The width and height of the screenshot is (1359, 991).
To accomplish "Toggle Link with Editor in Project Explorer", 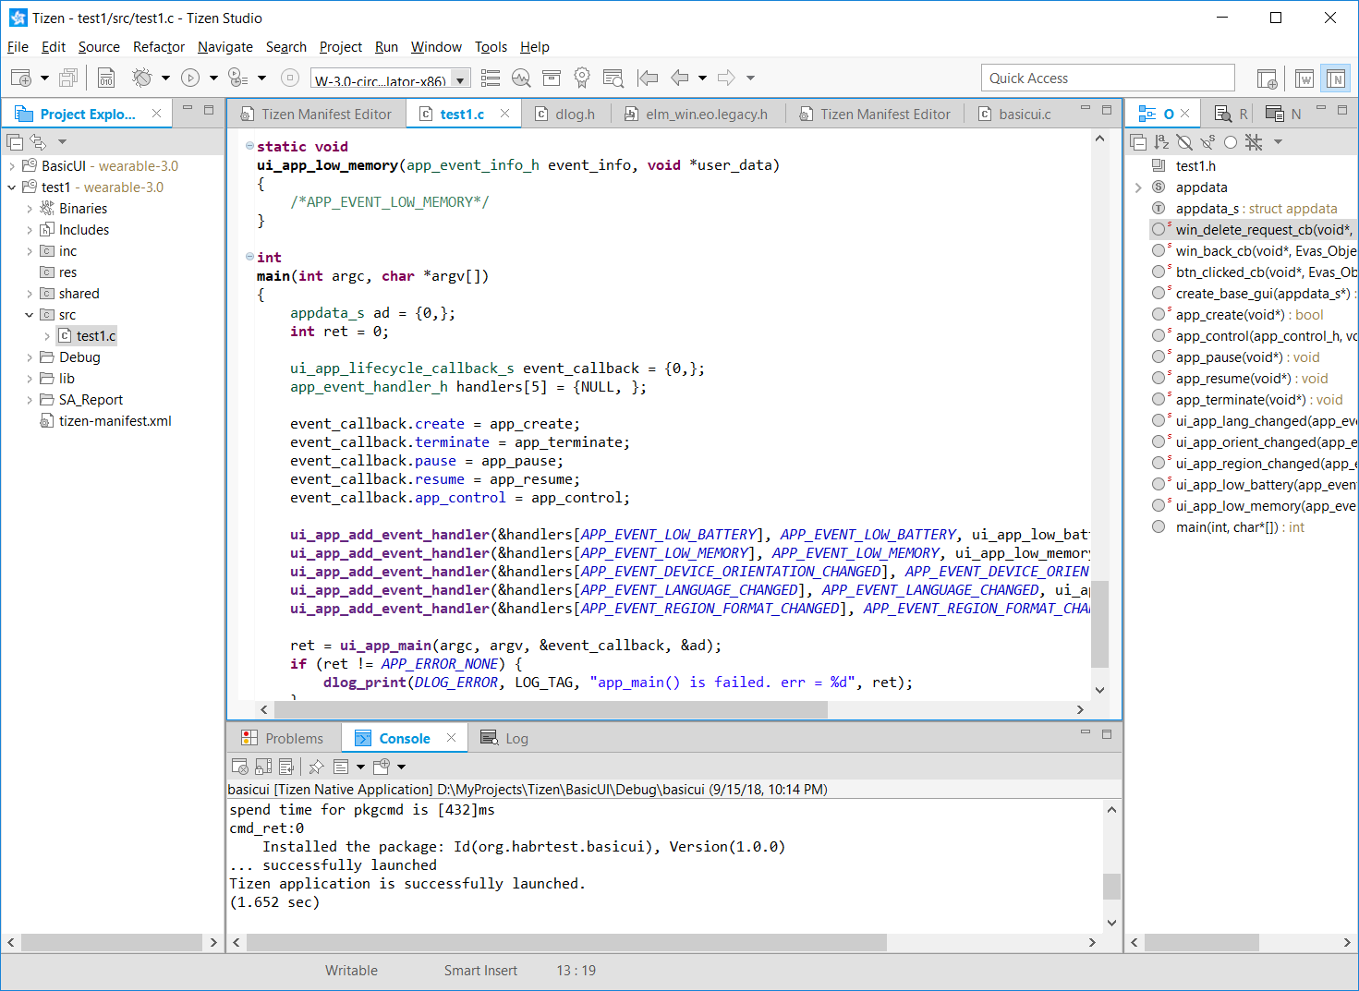I will coord(38,142).
